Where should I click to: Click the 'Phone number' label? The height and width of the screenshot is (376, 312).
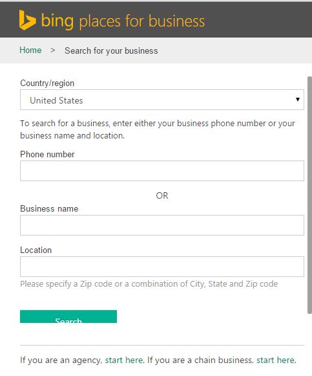click(47, 154)
